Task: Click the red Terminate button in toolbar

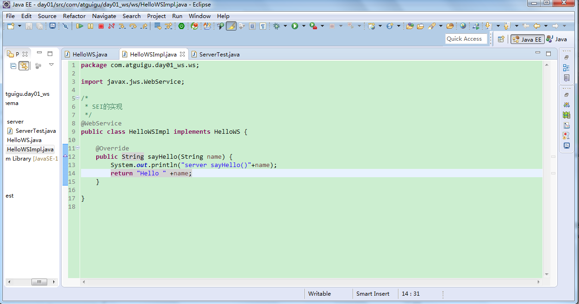Action: (101, 26)
